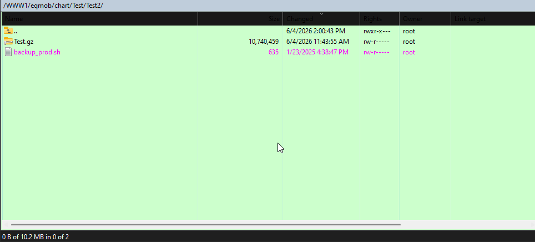The image size is (535, 242).
Task: Click the '..' parent entry text
Action: 16,31
